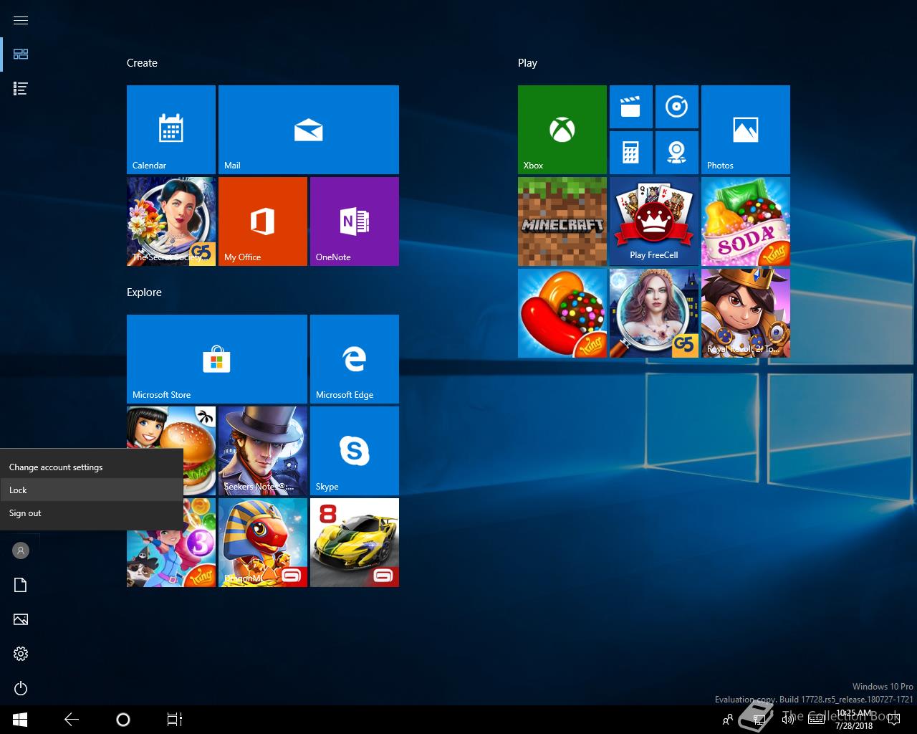Viewport: 917px width, 734px height.
Task: Open the Mail tile
Action: point(309,130)
